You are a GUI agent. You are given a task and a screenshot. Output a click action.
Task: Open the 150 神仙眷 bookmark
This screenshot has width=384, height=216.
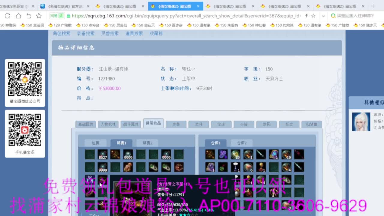point(254,25)
